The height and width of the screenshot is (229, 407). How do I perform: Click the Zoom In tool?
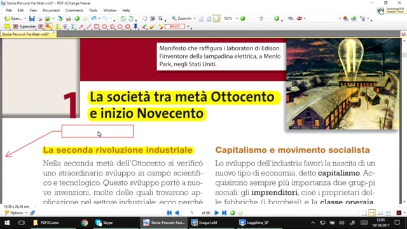click(181, 18)
